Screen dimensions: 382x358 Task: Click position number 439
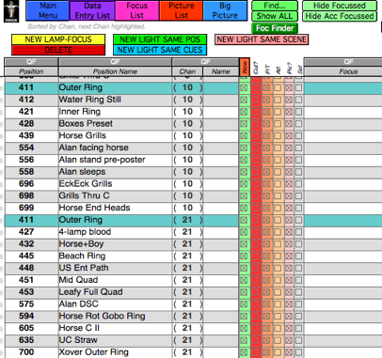pos(26,135)
